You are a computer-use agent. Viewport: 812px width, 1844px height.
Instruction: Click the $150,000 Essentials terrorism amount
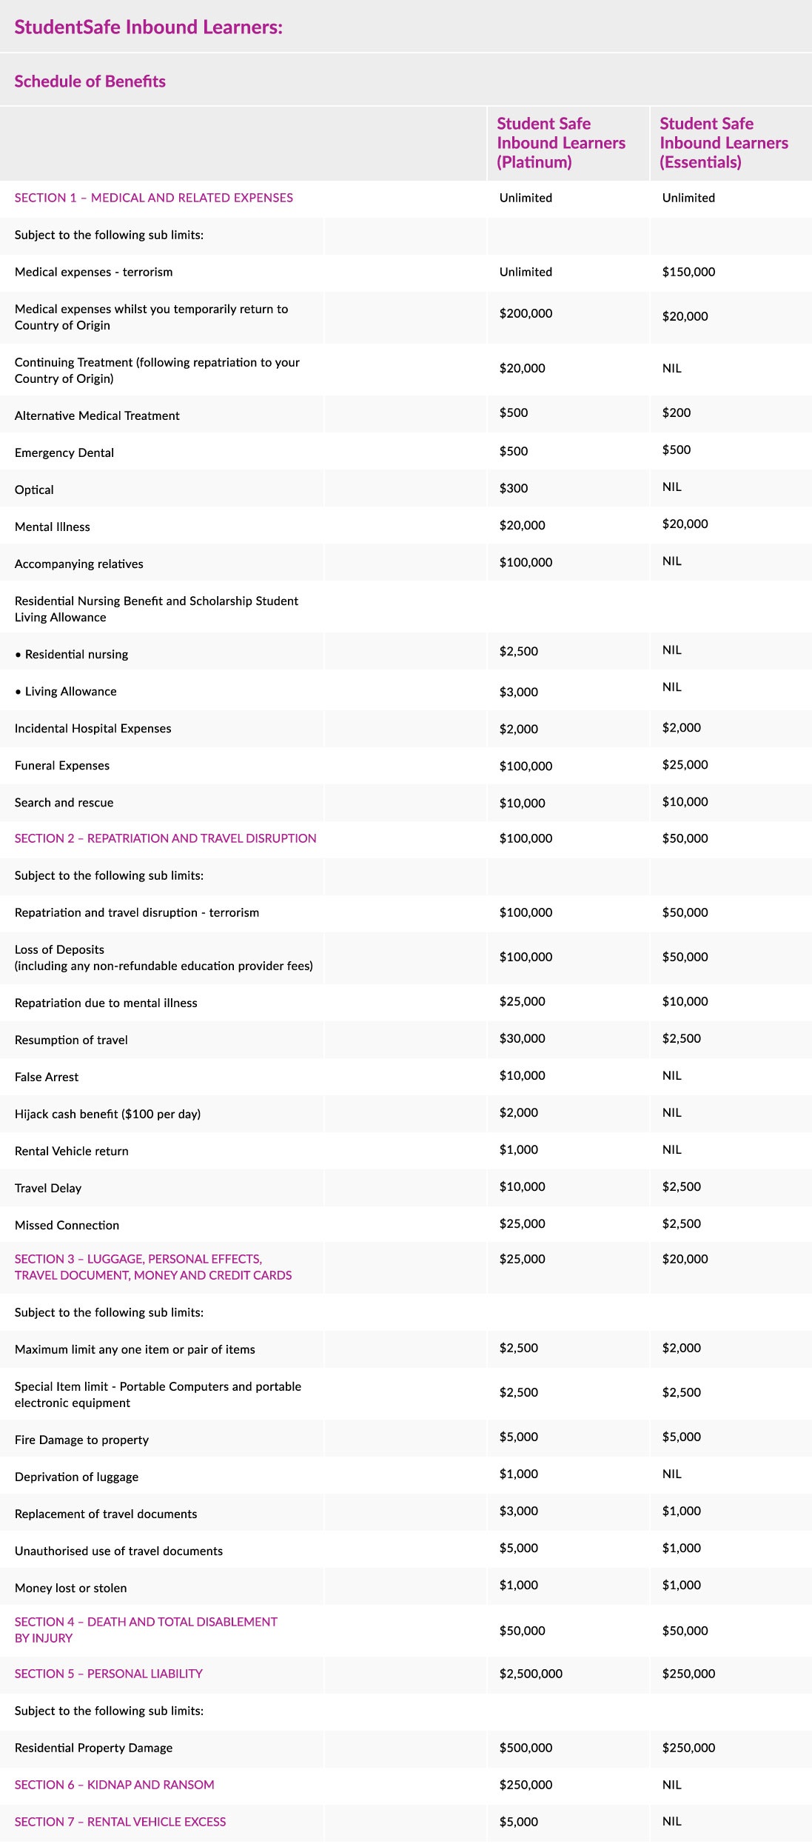[x=688, y=272]
